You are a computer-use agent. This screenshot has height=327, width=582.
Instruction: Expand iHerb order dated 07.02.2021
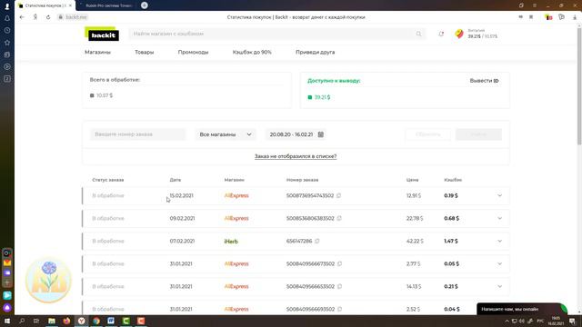coord(499,241)
